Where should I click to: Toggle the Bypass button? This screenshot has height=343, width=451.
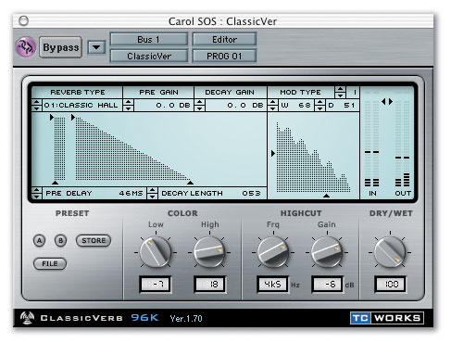pyautogui.click(x=60, y=47)
